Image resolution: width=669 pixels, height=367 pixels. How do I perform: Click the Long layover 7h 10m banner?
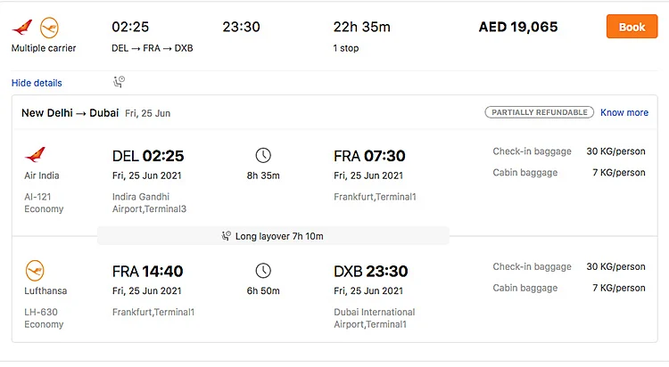point(273,236)
